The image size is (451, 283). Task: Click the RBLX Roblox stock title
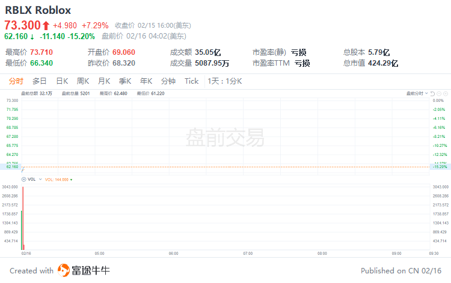(x=38, y=10)
